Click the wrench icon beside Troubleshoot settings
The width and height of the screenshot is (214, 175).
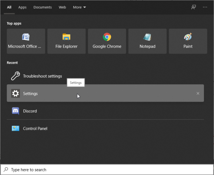click(15, 76)
